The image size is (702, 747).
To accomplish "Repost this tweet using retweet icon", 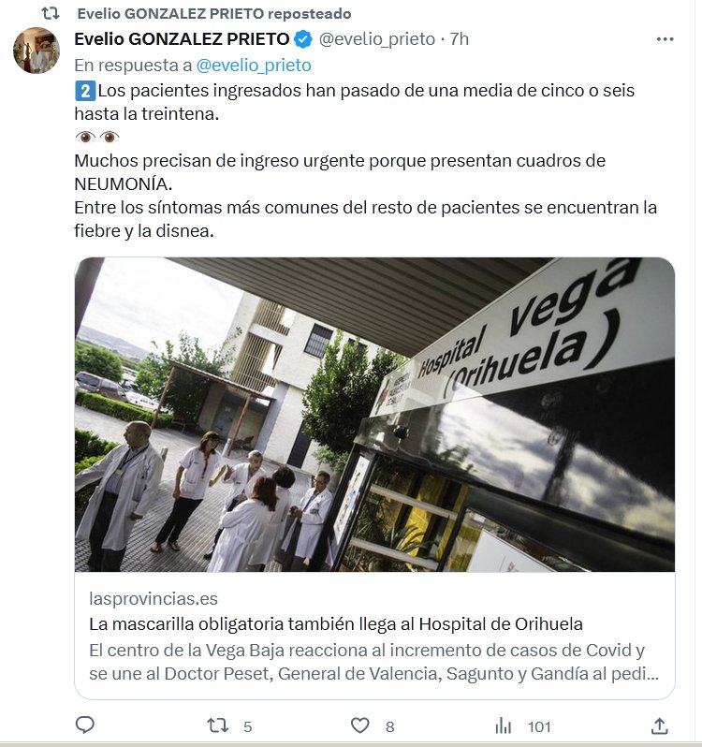I will tap(218, 725).
